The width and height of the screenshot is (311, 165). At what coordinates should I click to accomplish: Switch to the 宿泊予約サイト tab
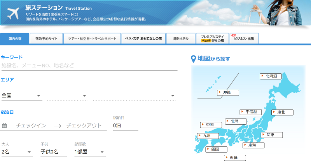tap(46, 38)
